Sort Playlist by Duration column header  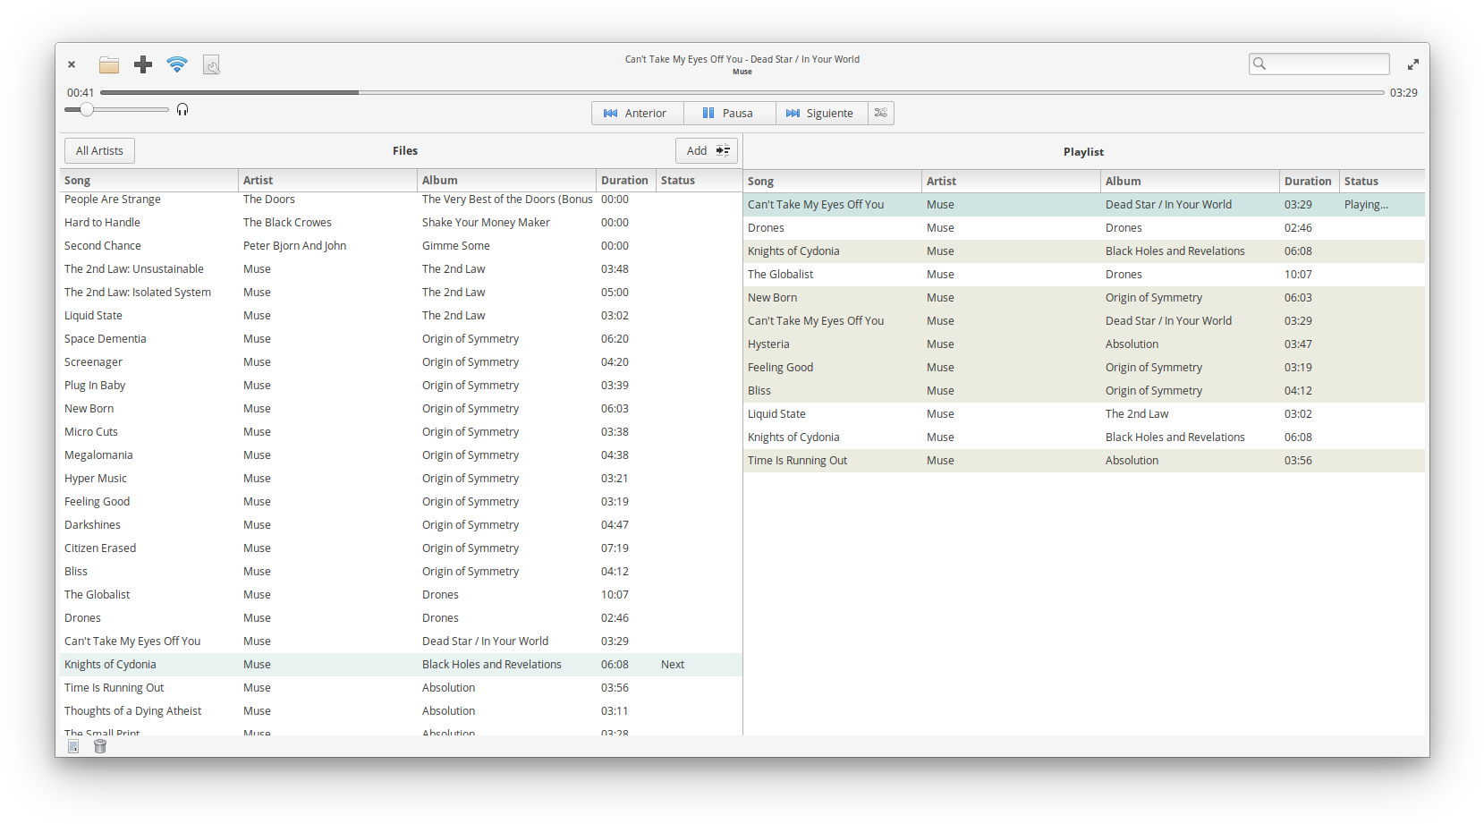click(1310, 181)
